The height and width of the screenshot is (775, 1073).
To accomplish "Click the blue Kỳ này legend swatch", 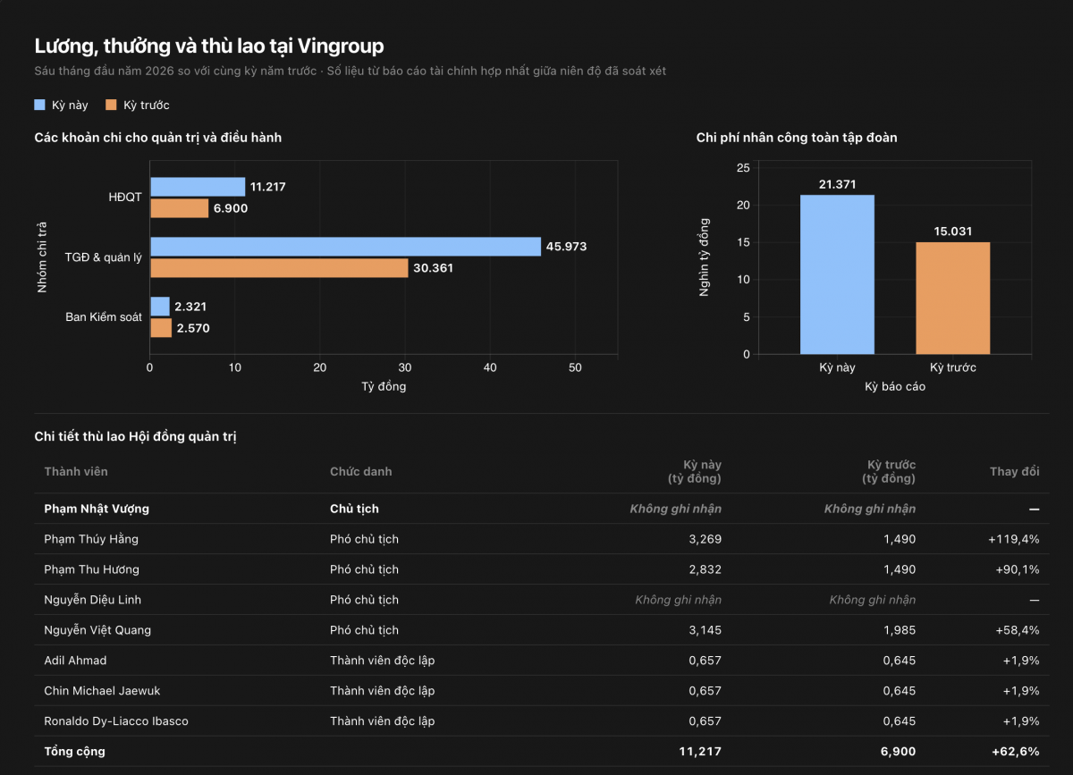I will click(x=39, y=105).
